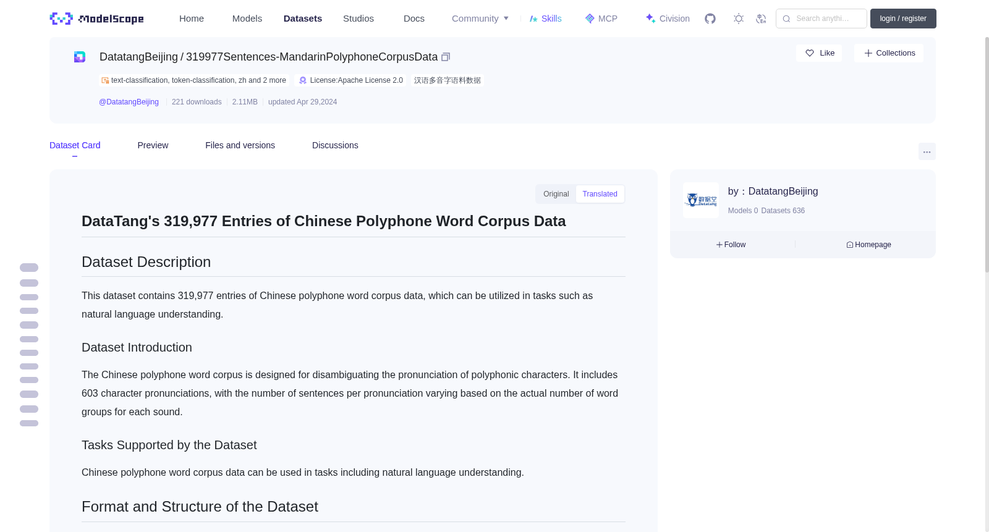This screenshot has width=989, height=532.
Task: Add dataset to Collections
Action: [x=889, y=53]
